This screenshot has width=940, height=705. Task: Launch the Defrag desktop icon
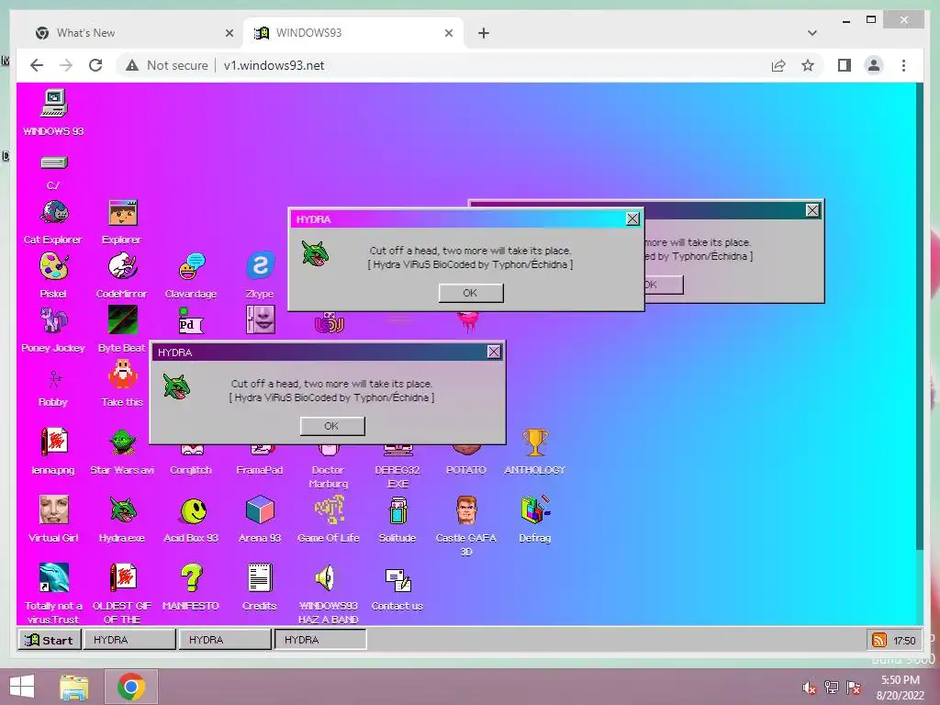click(535, 510)
